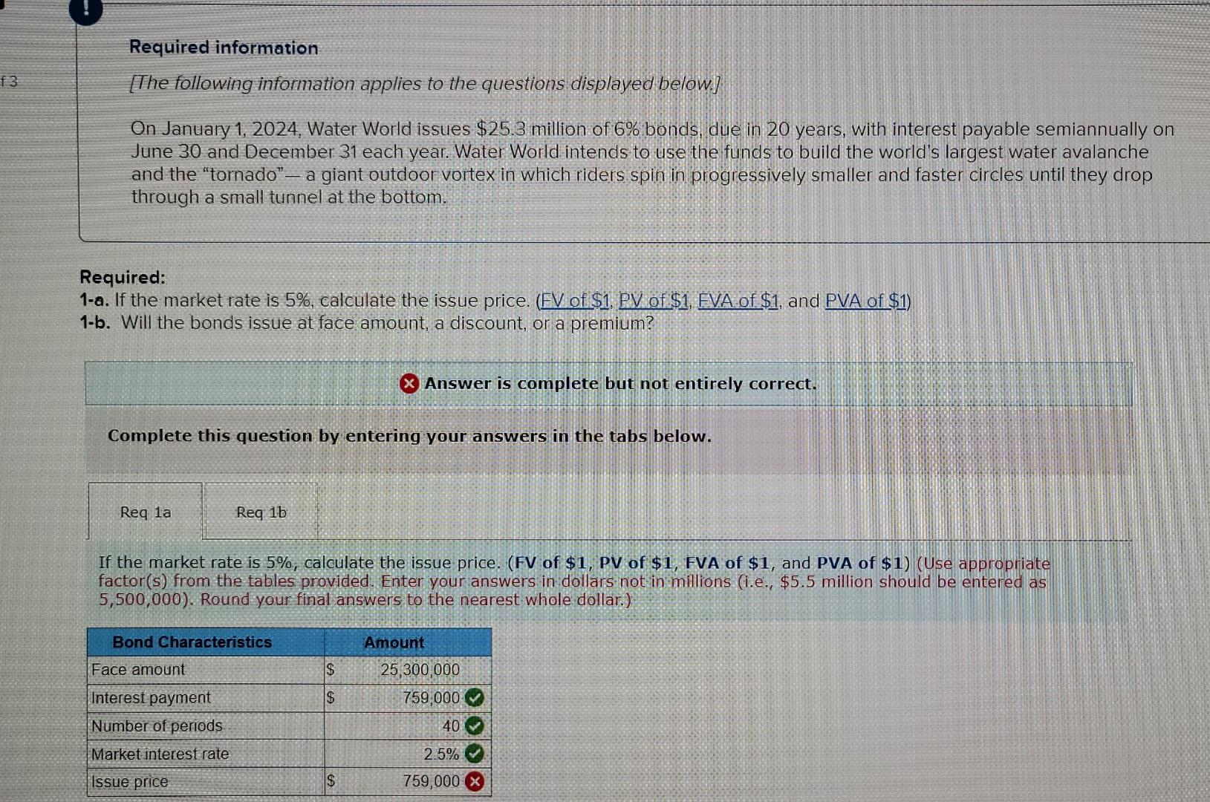Image resolution: width=1210 pixels, height=802 pixels.
Task: Select the Amount column header
Action: pos(408,642)
